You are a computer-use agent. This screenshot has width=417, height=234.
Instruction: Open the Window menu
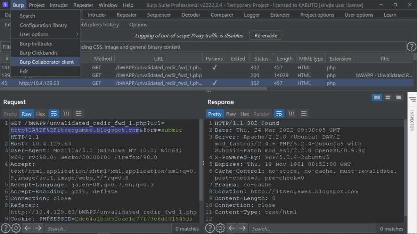[108, 5]
